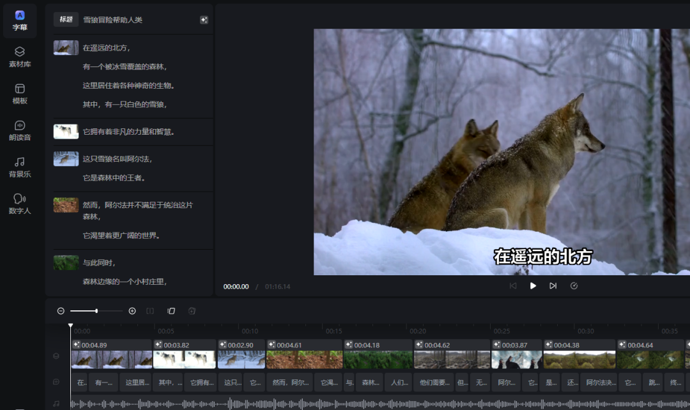Screen dimensions: 690x410
Task: Click the 标题 title label button
Action: (x=66, y=20)
